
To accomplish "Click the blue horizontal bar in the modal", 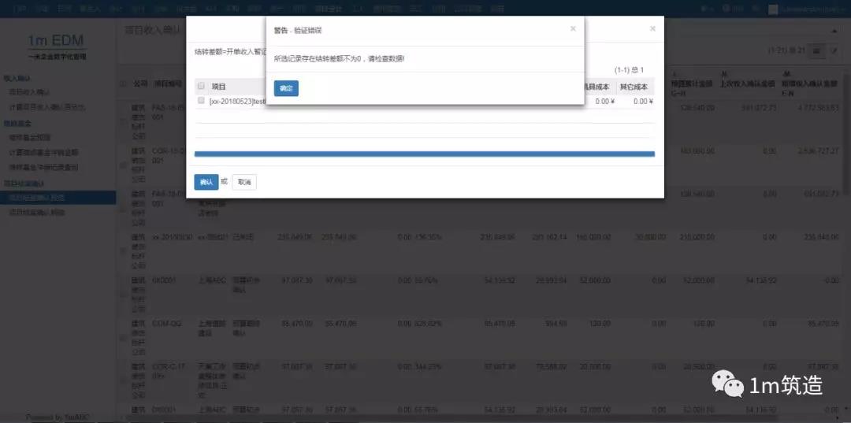I will tap(424, 154).
